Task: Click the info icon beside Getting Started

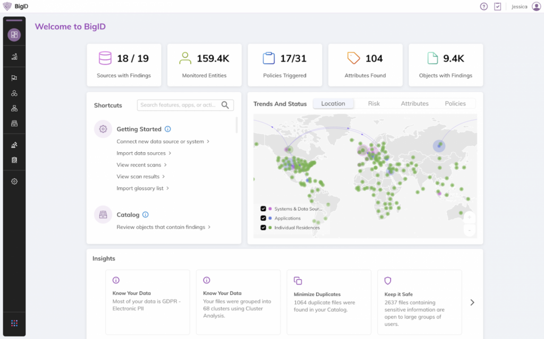Action: (167, 129)
